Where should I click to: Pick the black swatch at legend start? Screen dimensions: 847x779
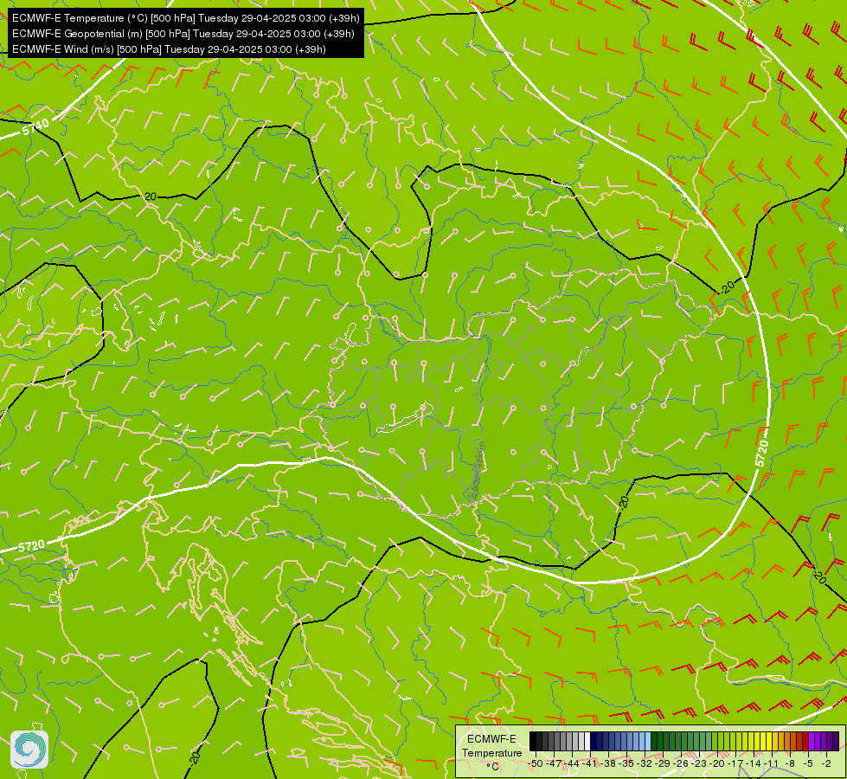(x=533, y=741)
